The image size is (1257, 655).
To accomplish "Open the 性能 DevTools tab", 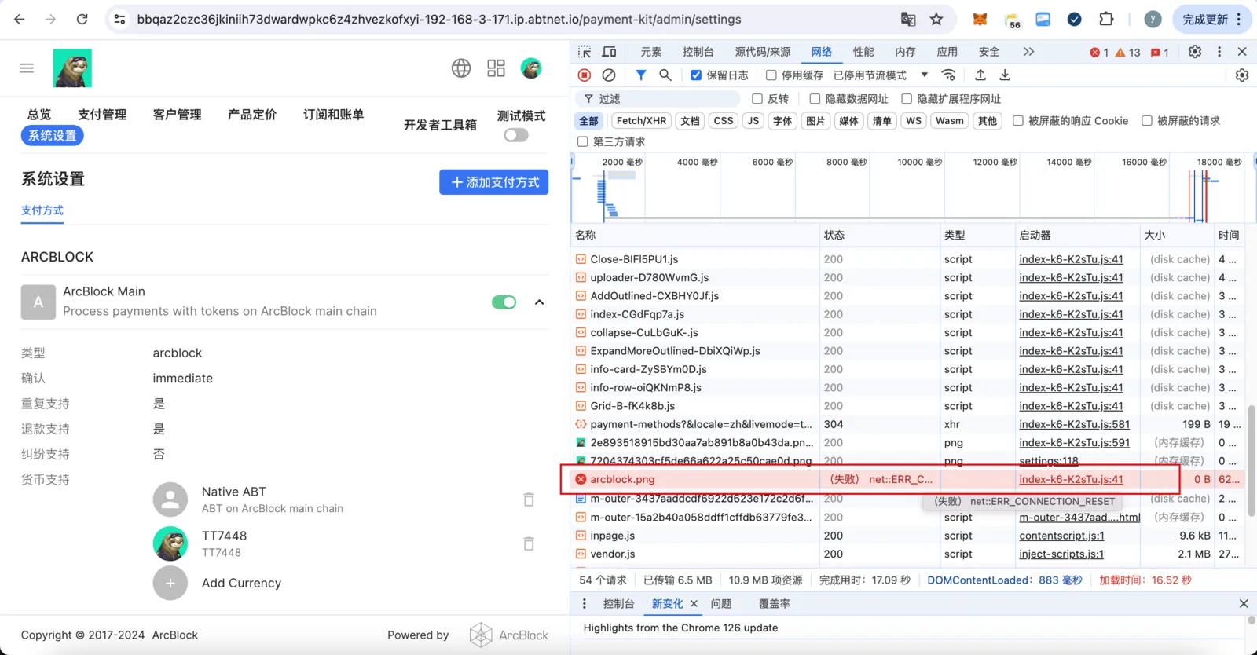I will [863, 52].
